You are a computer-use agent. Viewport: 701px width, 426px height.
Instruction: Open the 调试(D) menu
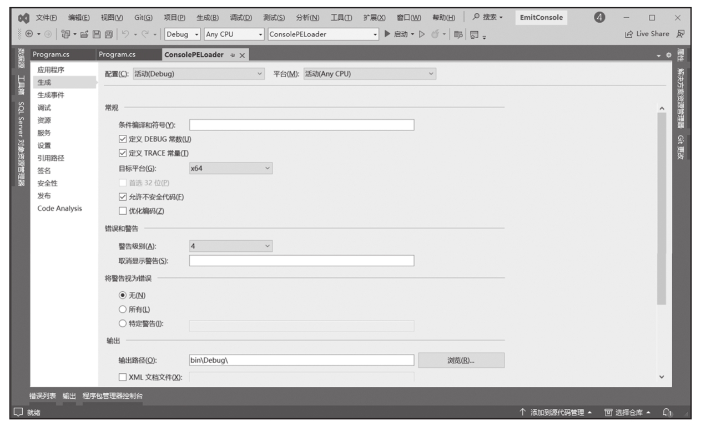click(241, 18)
